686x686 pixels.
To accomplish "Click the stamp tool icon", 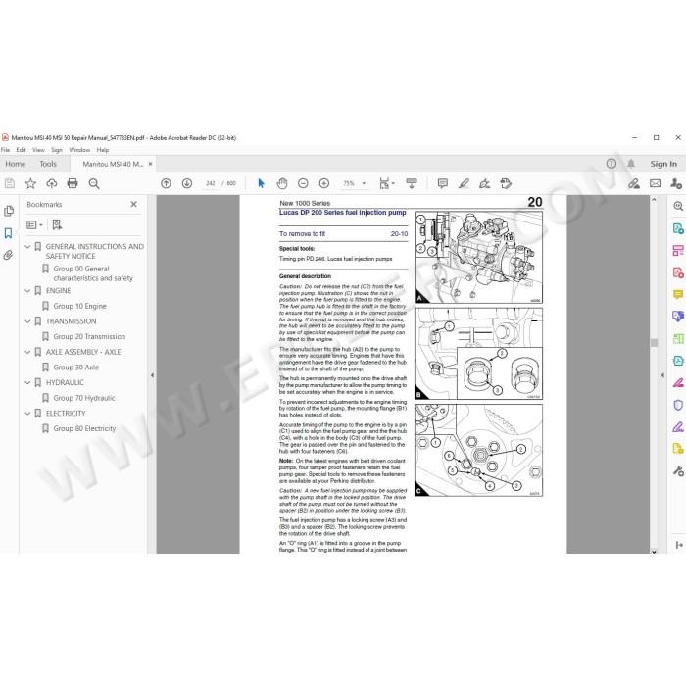I will click(506, 183).
